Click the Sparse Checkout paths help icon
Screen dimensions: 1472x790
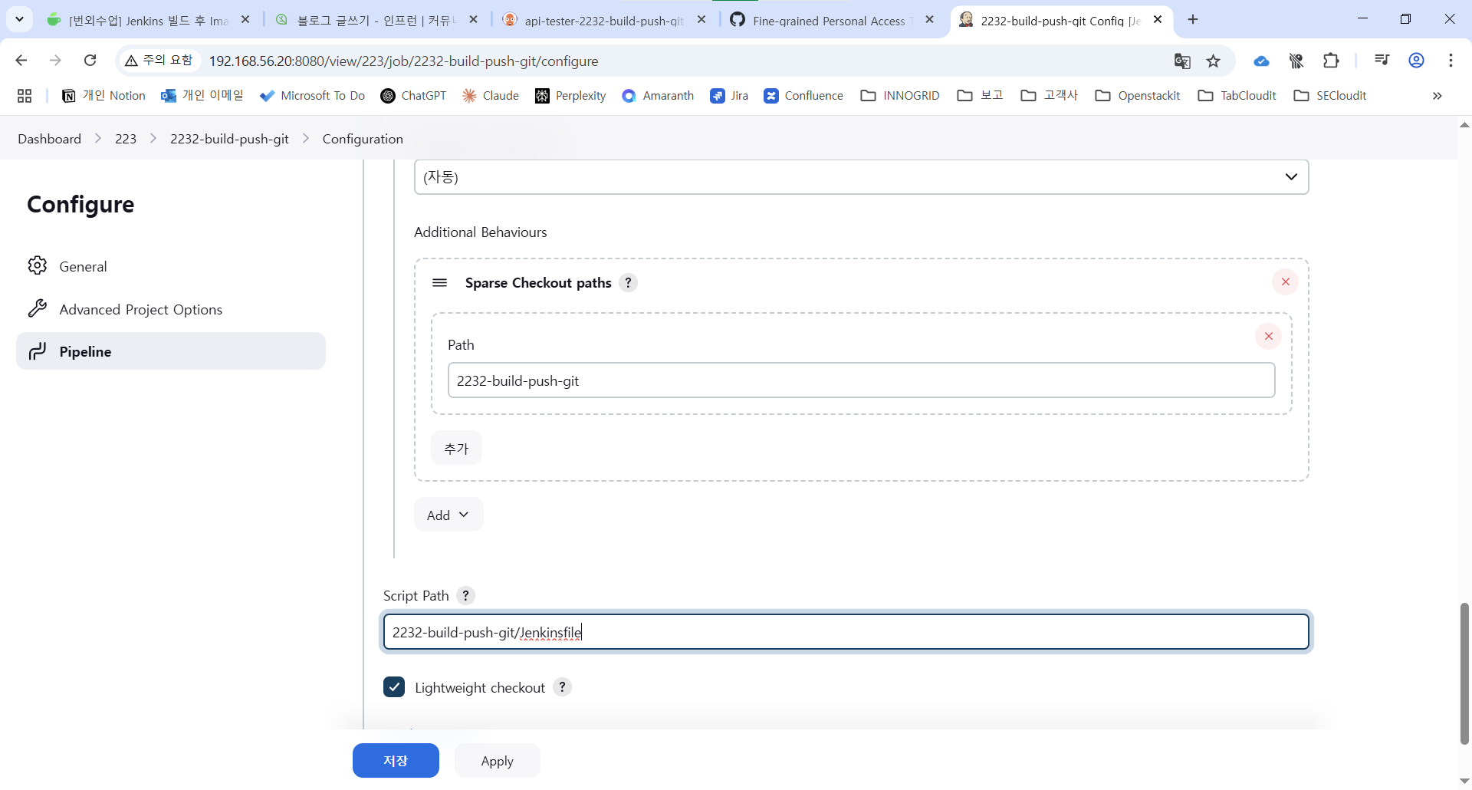[628, 283]
